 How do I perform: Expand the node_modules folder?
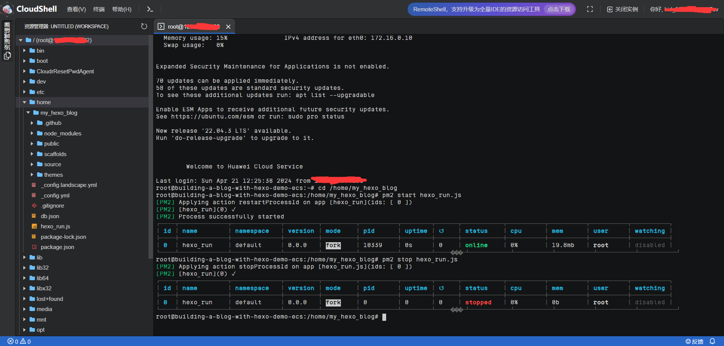(62, 134)
